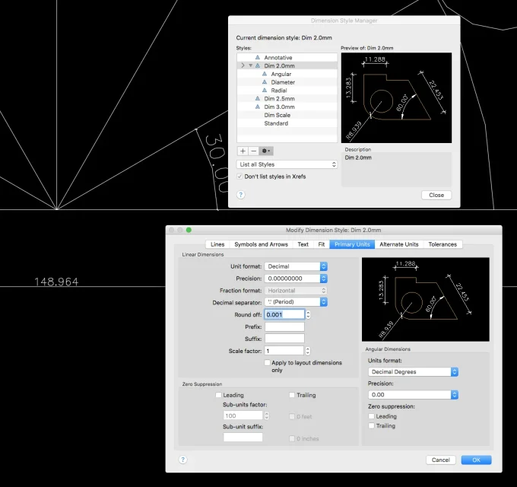
Task: Open the angular Precision dropdown
Action: (x=413, y=395)
